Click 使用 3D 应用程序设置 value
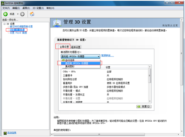185x137 pixels. pos(118,83)
